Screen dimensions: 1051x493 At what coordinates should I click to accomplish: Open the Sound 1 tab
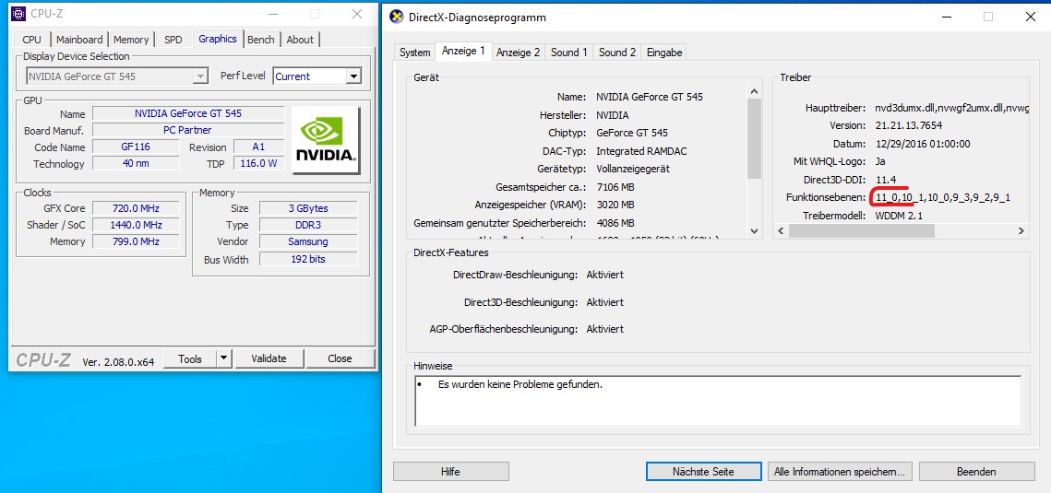click(568, 53)
